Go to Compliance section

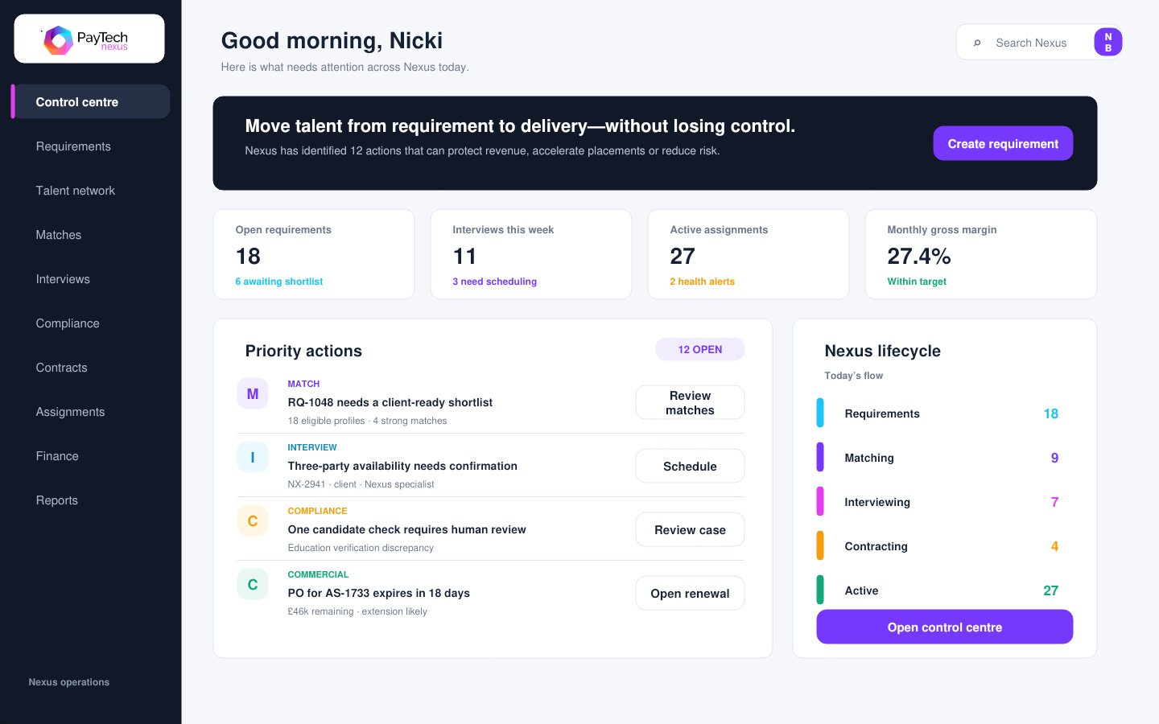tap(68, 323)
